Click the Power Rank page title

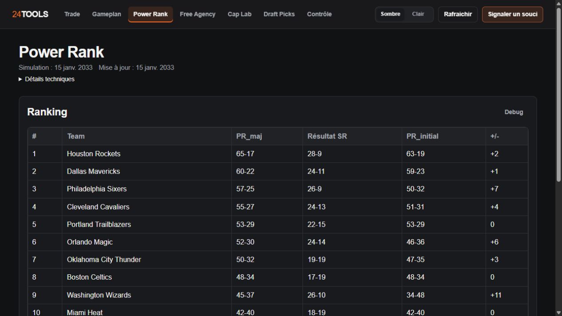pyautogui.click(x=61, y=52)
